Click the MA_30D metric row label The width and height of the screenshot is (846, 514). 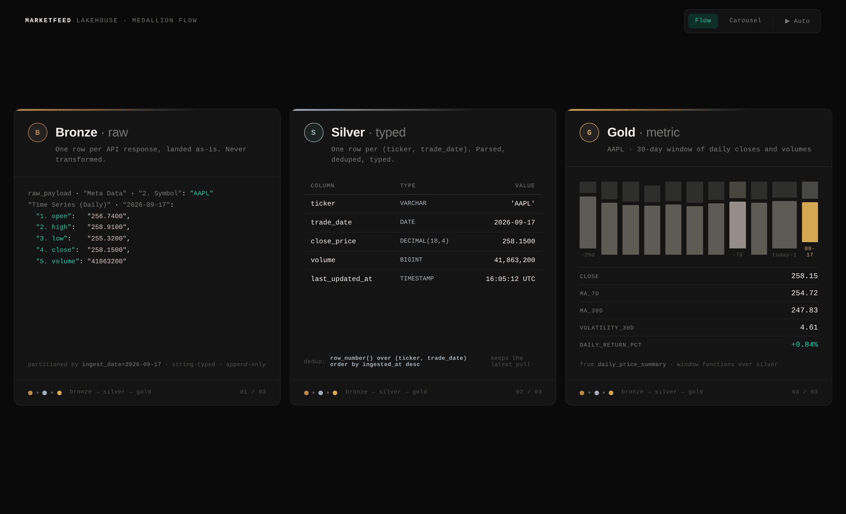(591, 310)
